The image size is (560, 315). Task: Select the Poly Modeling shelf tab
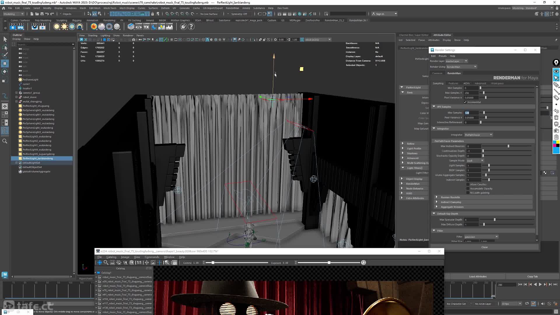43,20
